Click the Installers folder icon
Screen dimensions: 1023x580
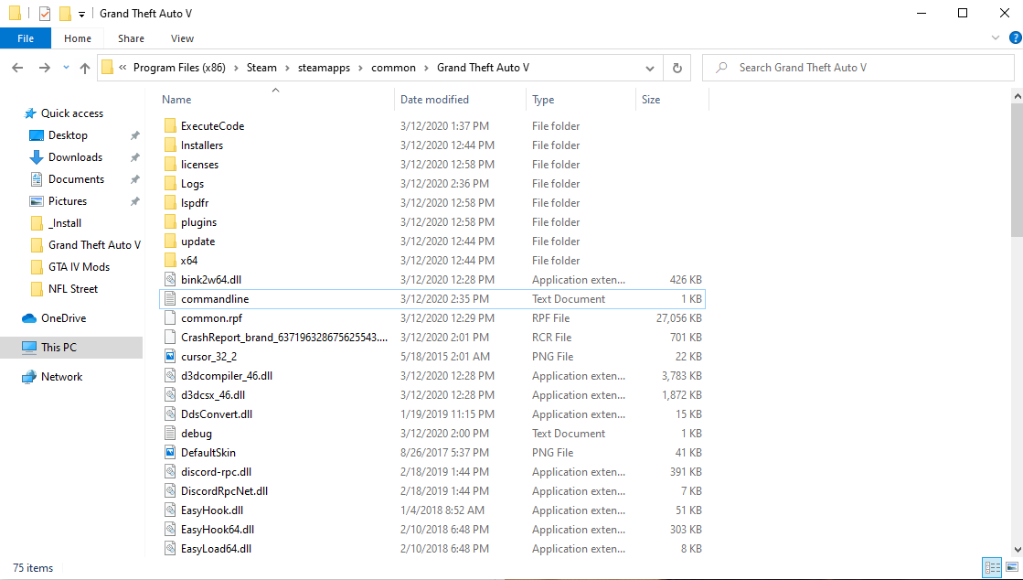(x=170, y=145)
